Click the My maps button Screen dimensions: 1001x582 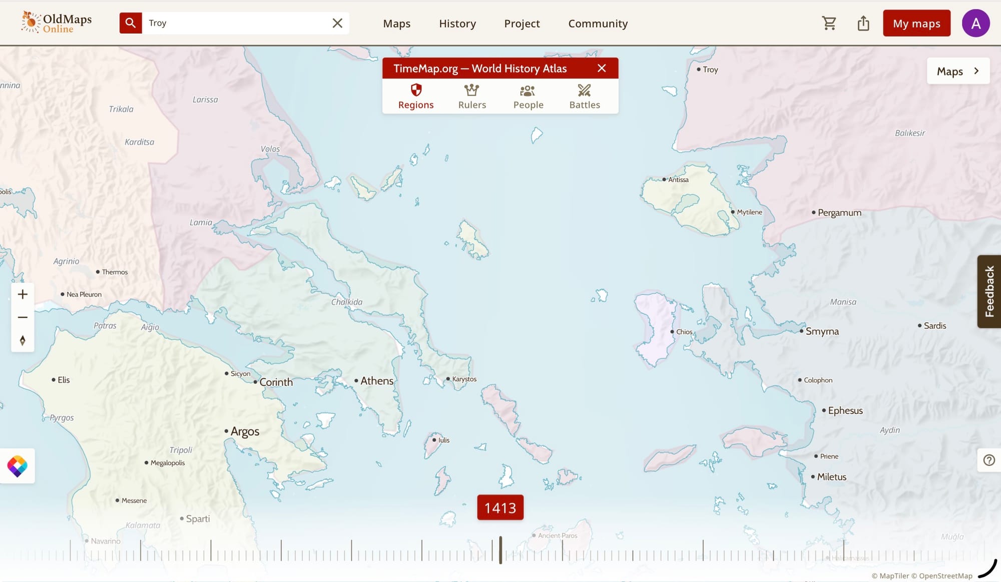point(916,23)
